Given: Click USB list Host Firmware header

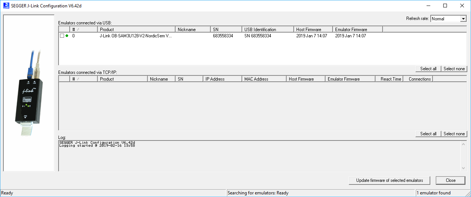Looking at the screenshot, I should [313, 29].
